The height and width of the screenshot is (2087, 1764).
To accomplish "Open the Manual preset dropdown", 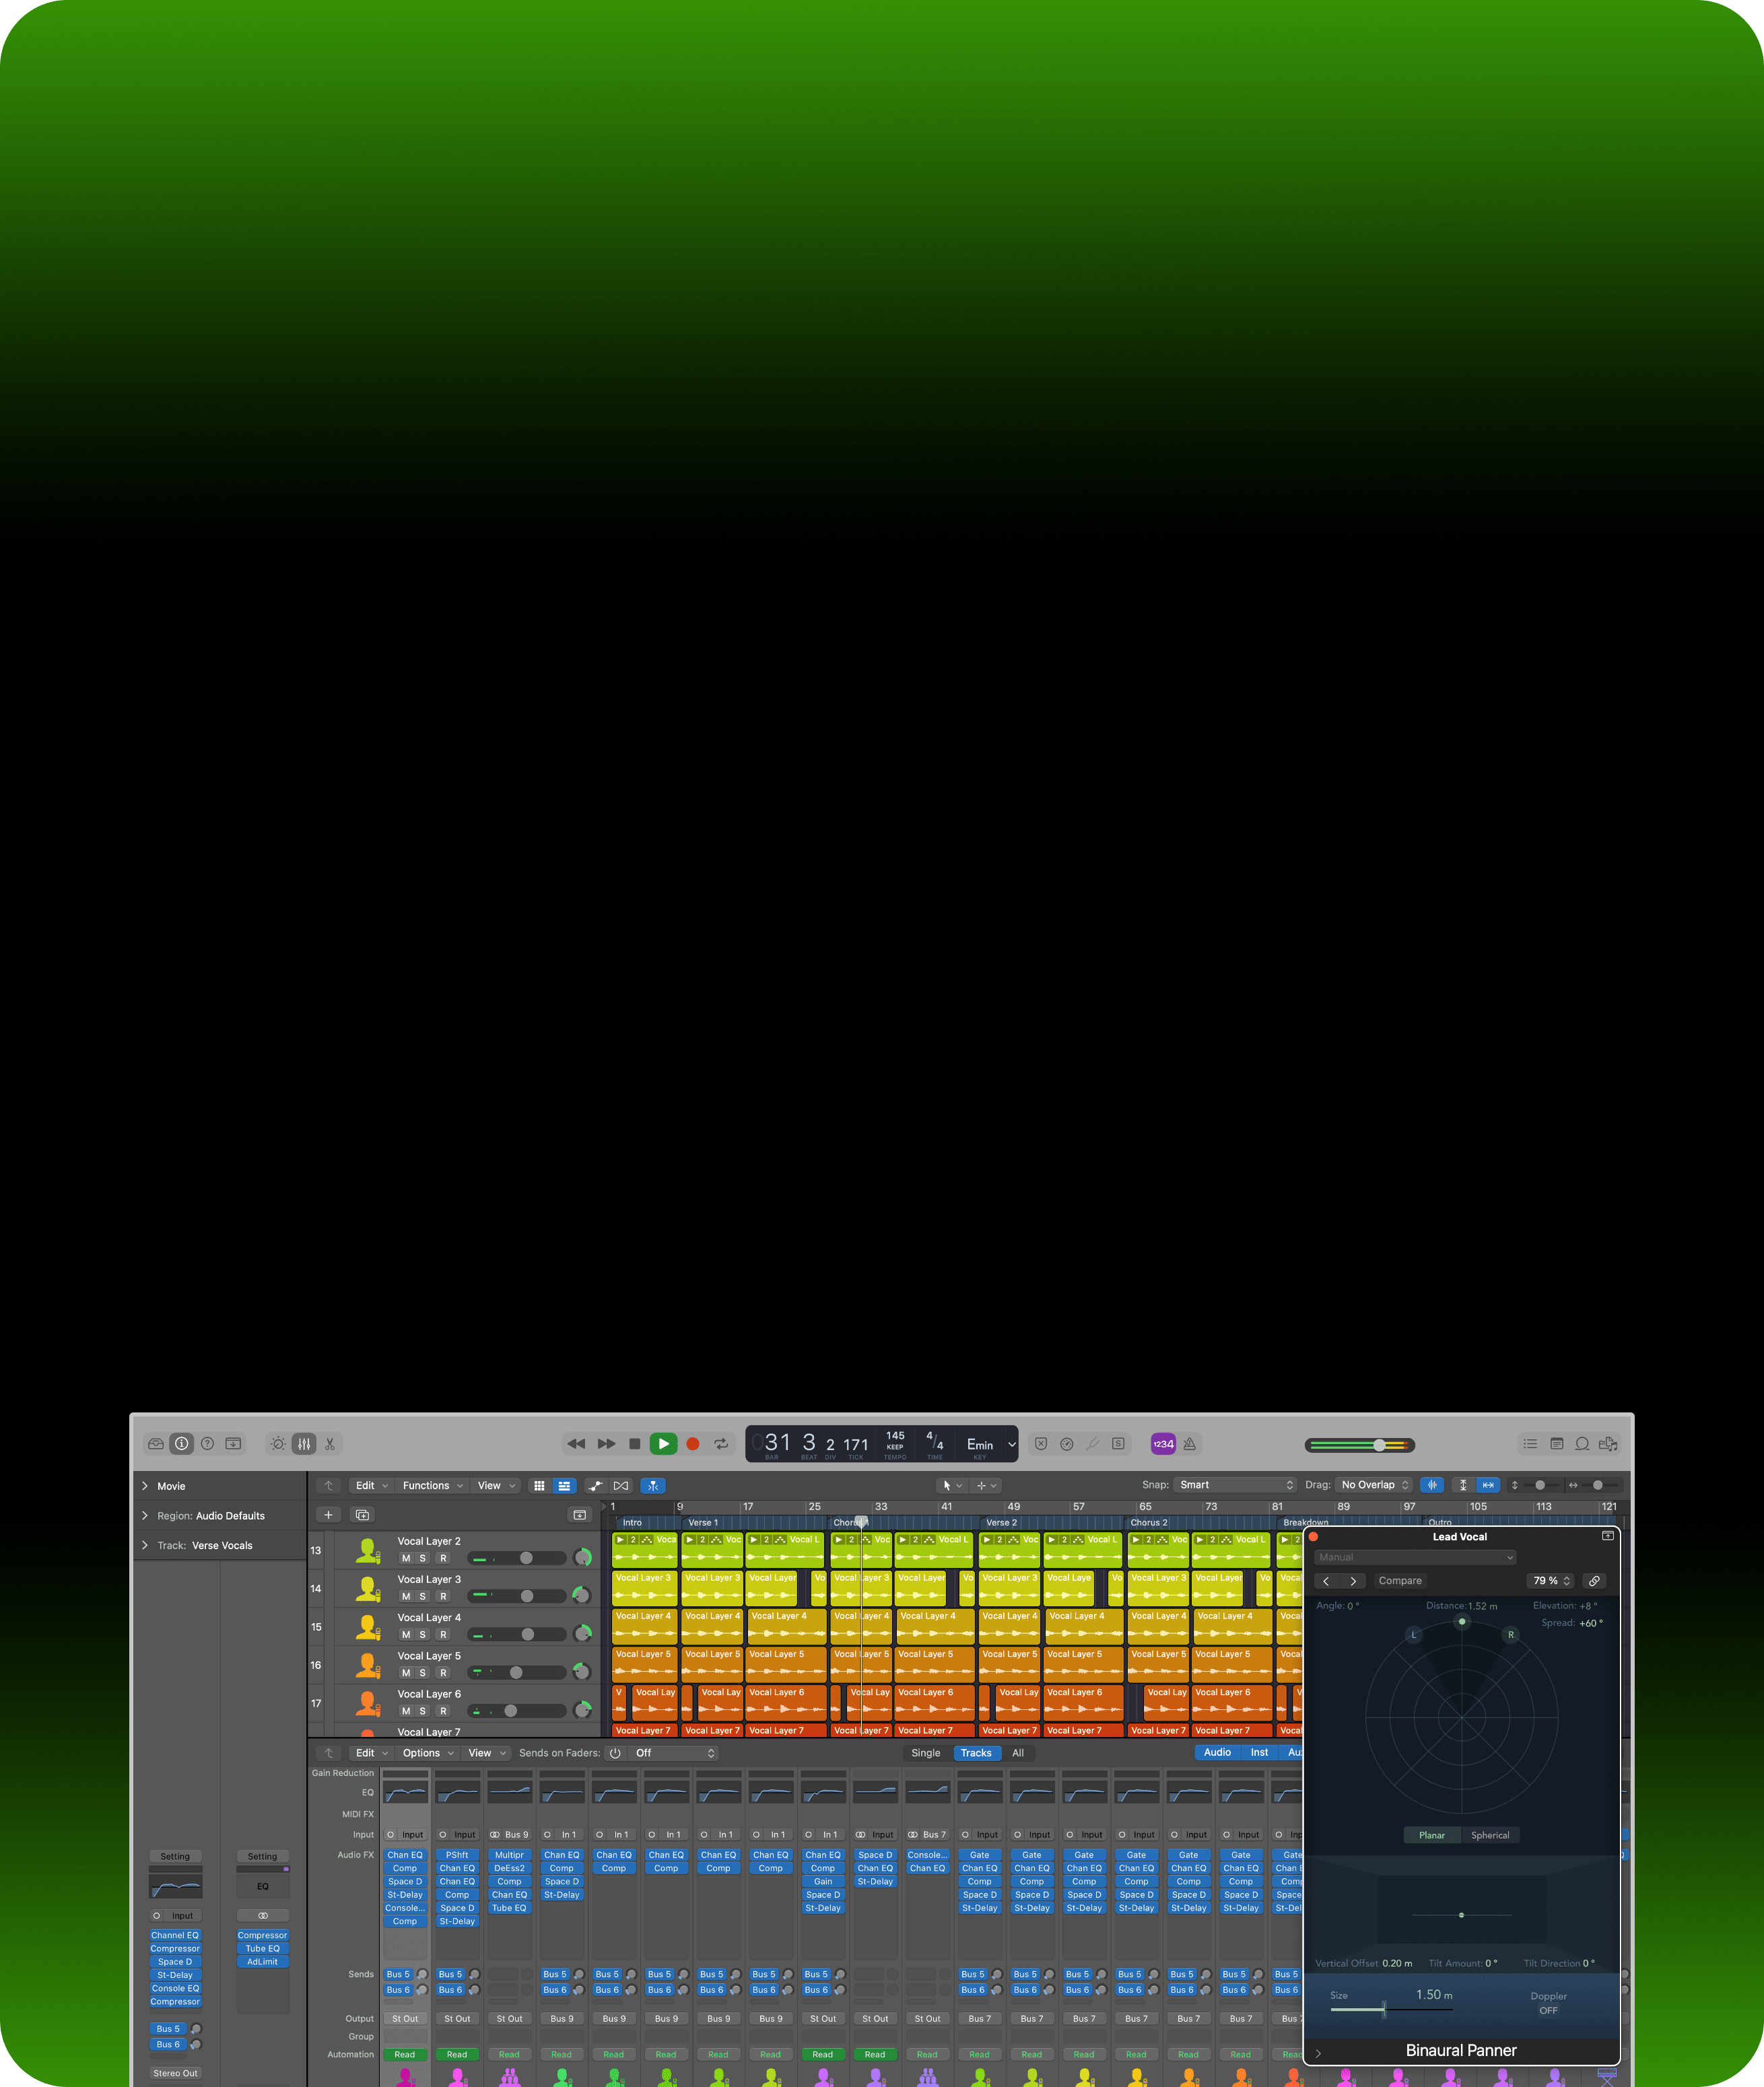I will click(x=1415, y=1557).
